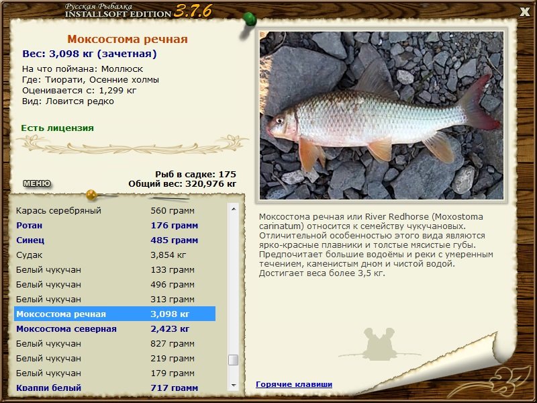Image resolution: width=537 pixels, height=403 pixels.
Task: Open the МЕНЮ button
Action: click(37, 183)
